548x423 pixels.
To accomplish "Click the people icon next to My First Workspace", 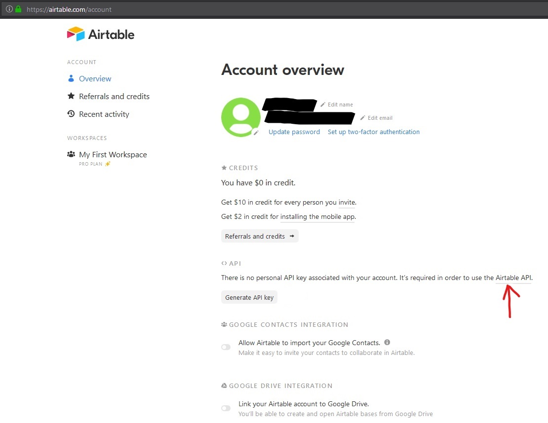I will (x=71, y=154).
